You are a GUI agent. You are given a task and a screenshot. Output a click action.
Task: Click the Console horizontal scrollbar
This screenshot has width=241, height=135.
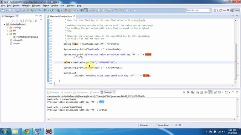(142, 120)
